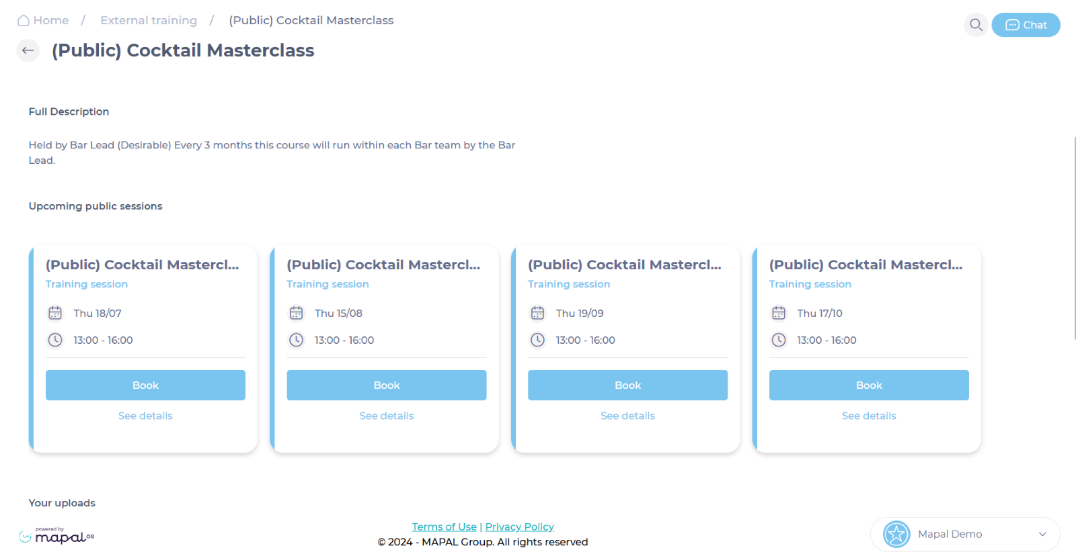The height and width of the screenshot is (556, 1076).
Task: See details for the Thu 15/08 session
Action: pos(387,416)
